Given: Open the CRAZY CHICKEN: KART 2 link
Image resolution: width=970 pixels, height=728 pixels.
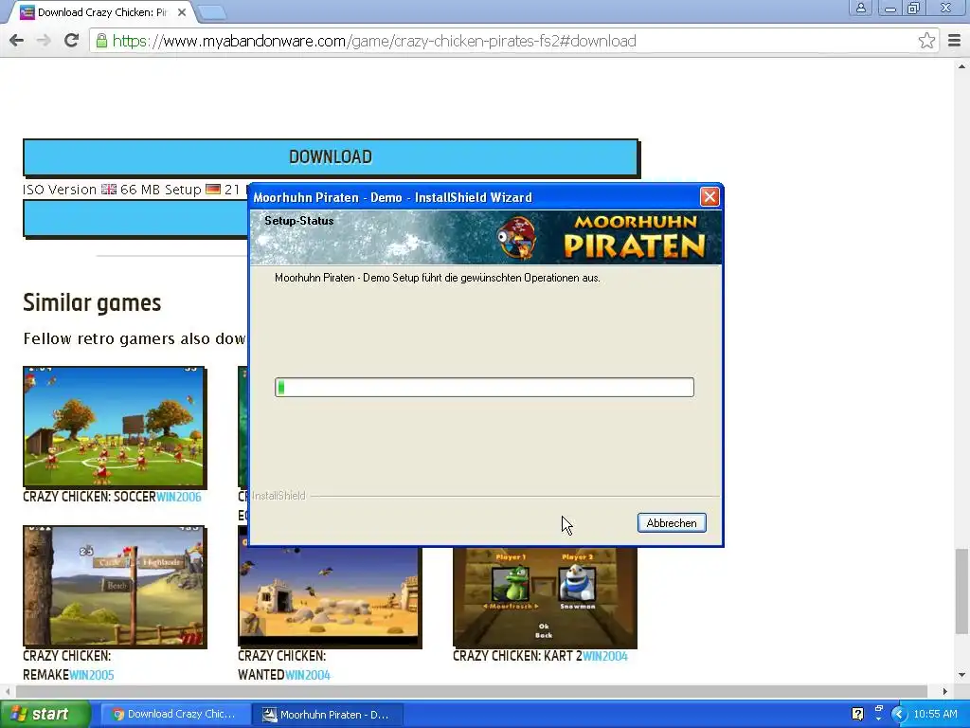Looking at the screenshot, I should tap(517, 656).
